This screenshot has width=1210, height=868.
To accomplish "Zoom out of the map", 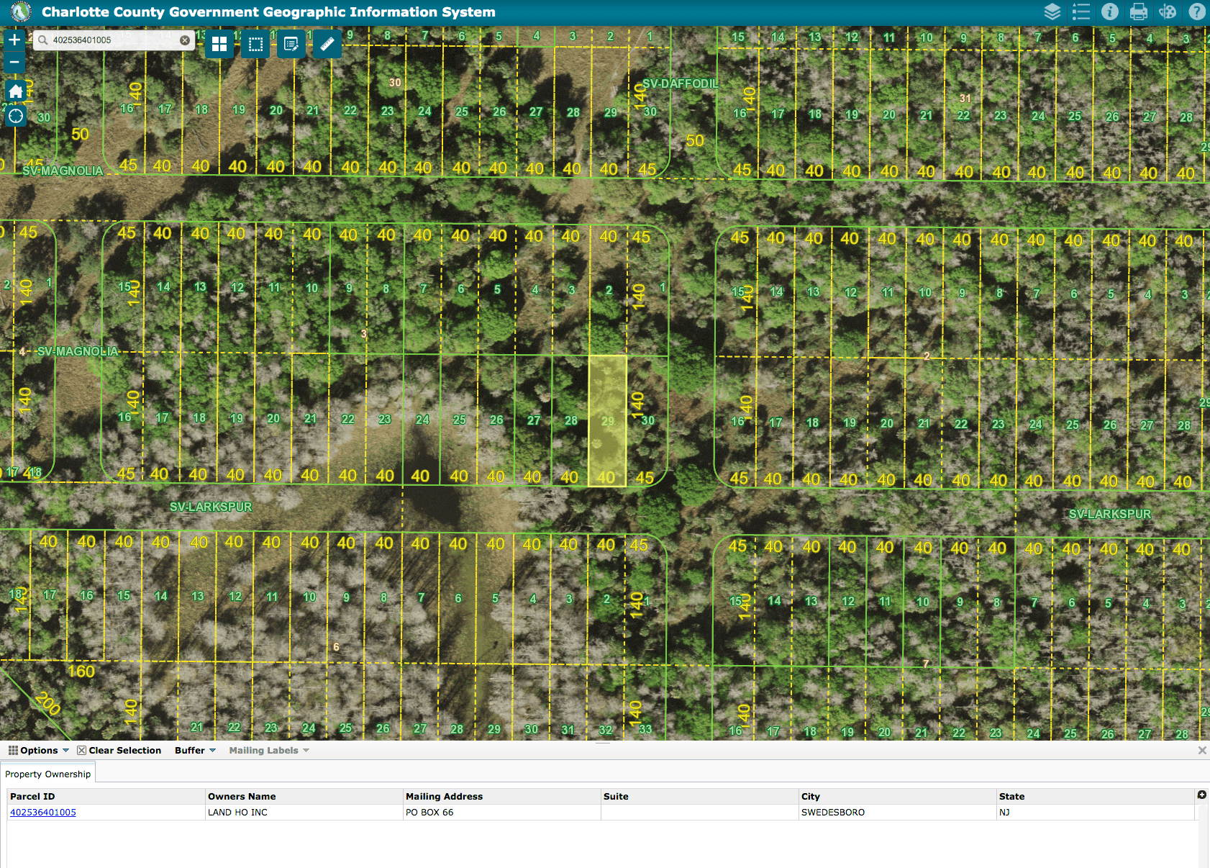I will 14,62.
